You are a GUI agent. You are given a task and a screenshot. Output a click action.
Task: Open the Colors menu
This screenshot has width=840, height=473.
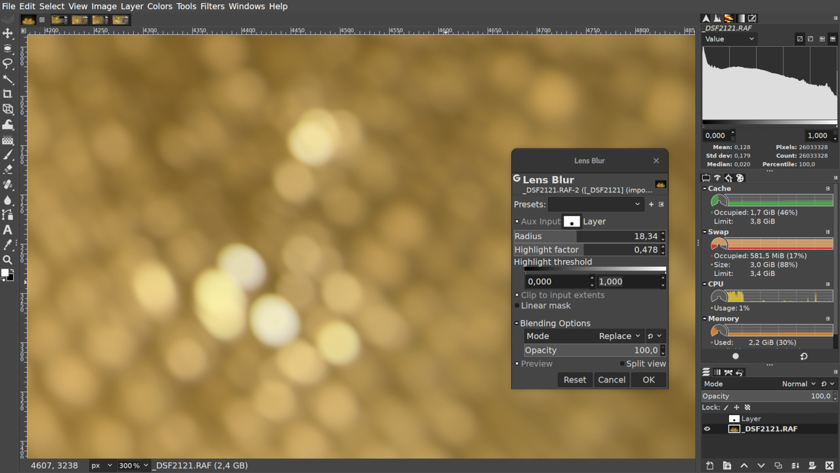159,6
